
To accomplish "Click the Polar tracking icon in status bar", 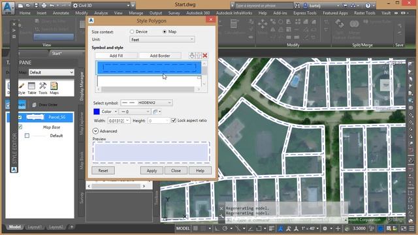I will [x=225, y=228].
